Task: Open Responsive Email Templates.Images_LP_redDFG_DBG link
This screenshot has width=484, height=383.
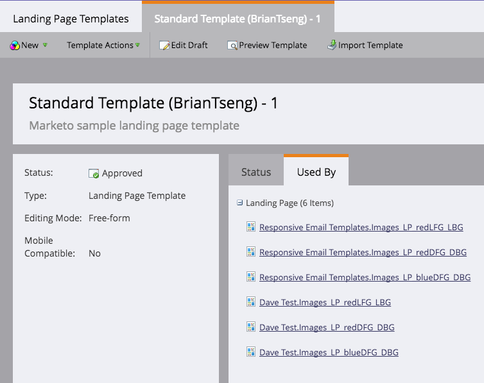Action: (363, 252)
